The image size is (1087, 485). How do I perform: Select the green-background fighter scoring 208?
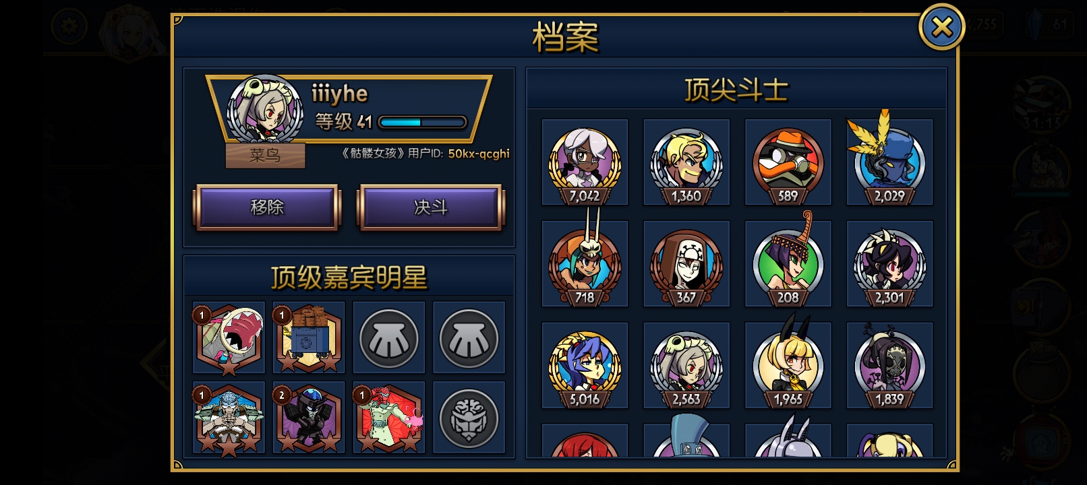pos(788,263)
